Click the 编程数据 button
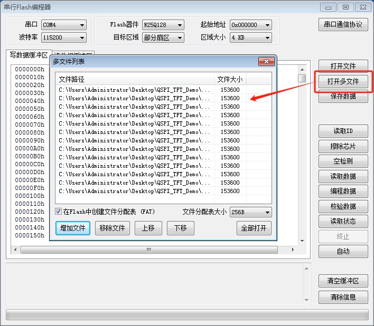Screen dimensions: 374x326 (x=343, y=191)
